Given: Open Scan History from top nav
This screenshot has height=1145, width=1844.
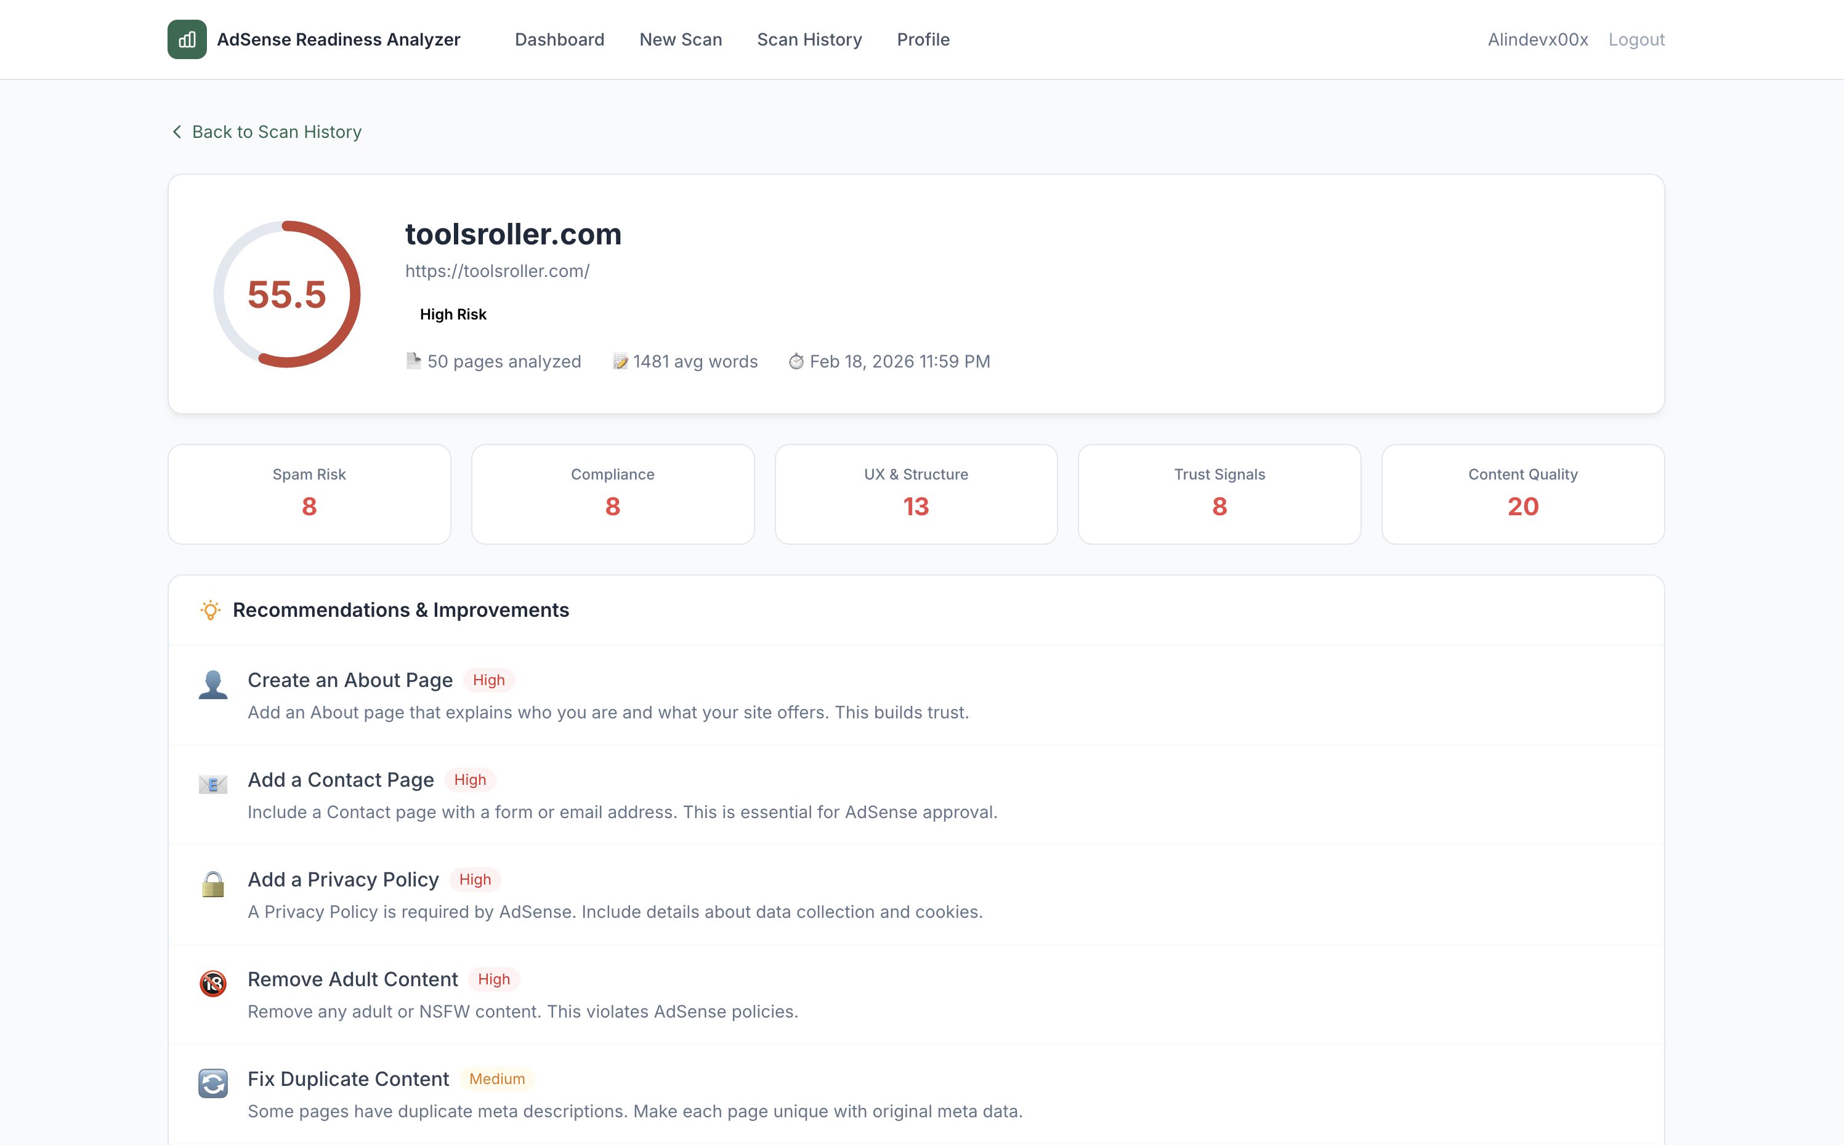Looking at the screenshot, I should point(809,39).
